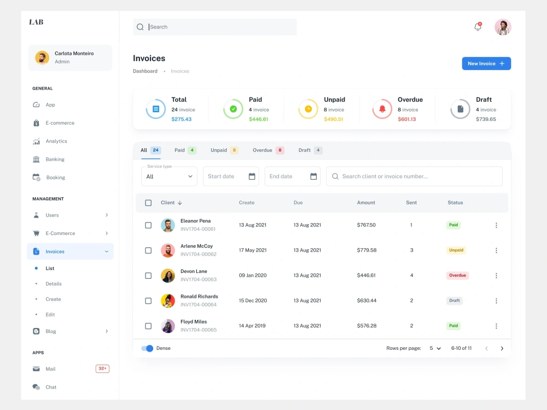Viewport: 547px width, 410px height.
Task: Open the calendar picker for Start date
Action: pos(252,176)
